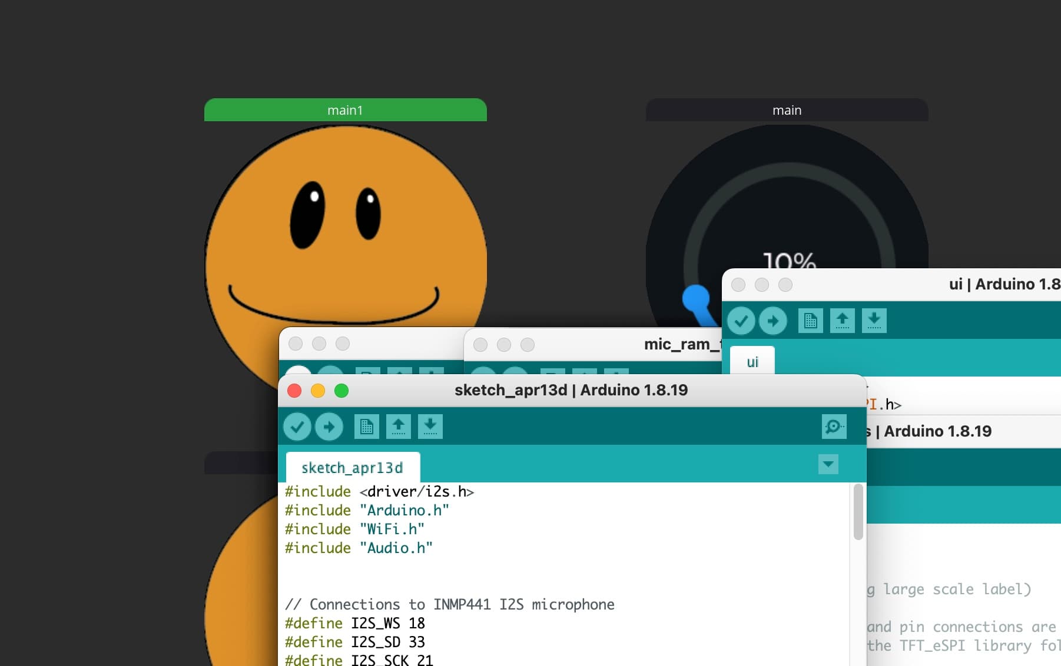The width and height of the screenshot is (1061, 666).
Task: Click Upload button in ui Arduino window
Action: point(773,321)
